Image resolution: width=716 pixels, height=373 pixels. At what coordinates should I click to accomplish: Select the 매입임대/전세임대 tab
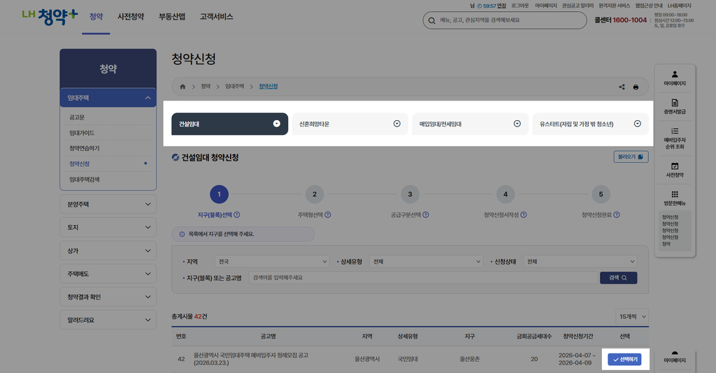coord(471,124)
